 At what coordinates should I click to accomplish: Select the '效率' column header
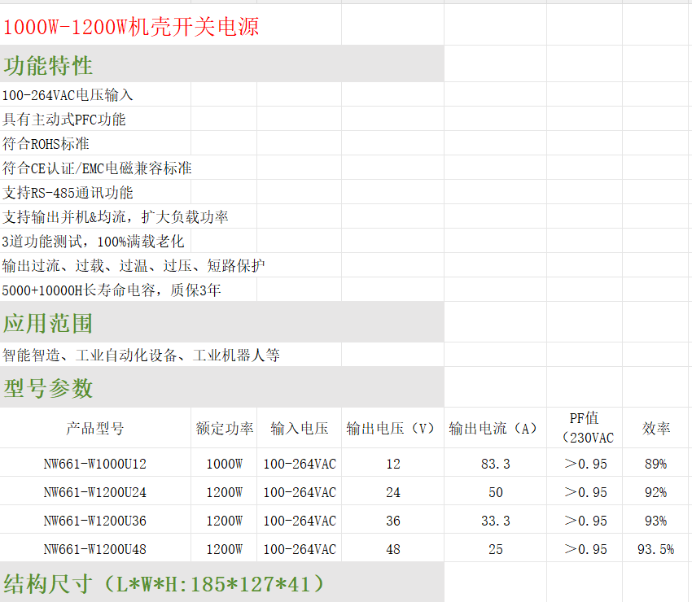click(x=656, y=428)
